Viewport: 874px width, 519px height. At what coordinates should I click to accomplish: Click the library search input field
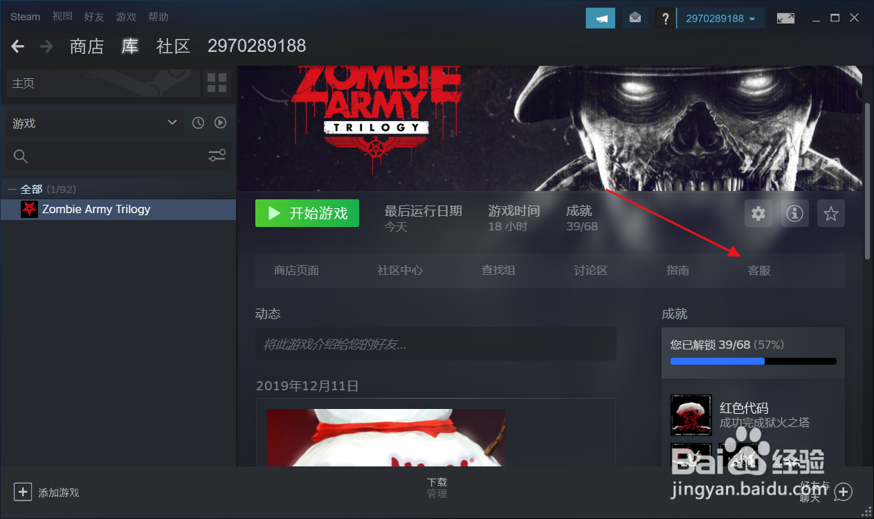(x=118, y=157)
